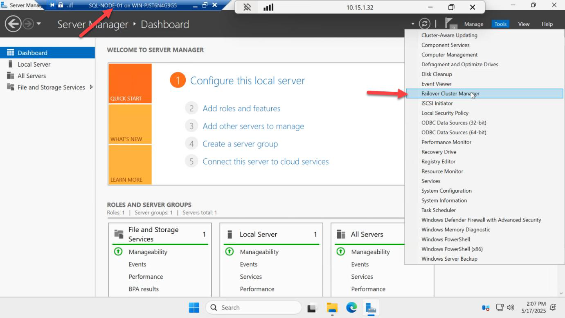The height and width of the screenshot is (318, 565).
Task: Click green Manageability icon in All Servers tile
Action: 341,252
